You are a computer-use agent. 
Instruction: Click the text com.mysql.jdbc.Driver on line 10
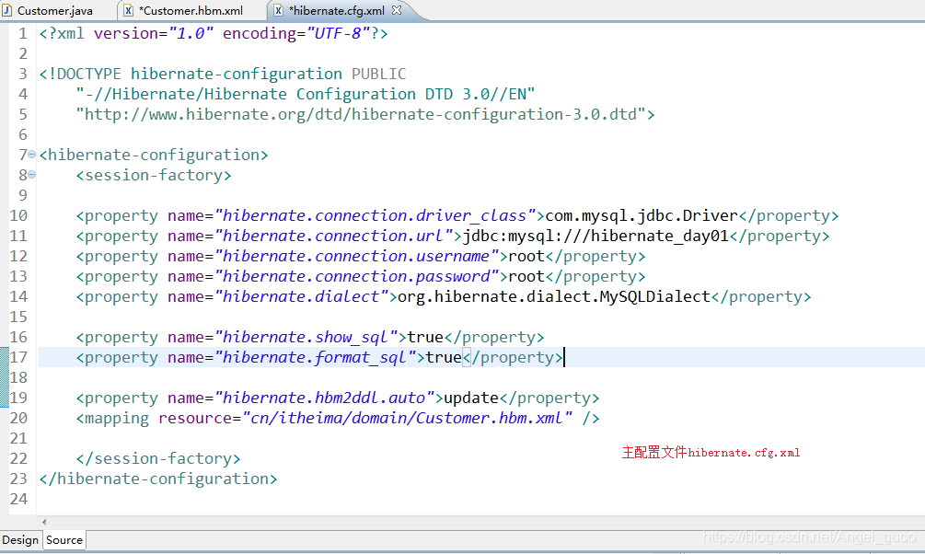tap(642, 216)
